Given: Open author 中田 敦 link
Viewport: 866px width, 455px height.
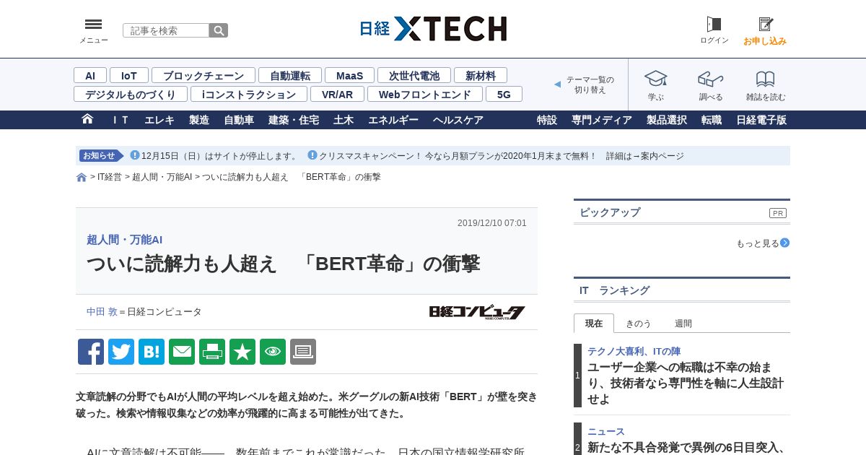Looking at the screenshot, I should click(102, 312).
